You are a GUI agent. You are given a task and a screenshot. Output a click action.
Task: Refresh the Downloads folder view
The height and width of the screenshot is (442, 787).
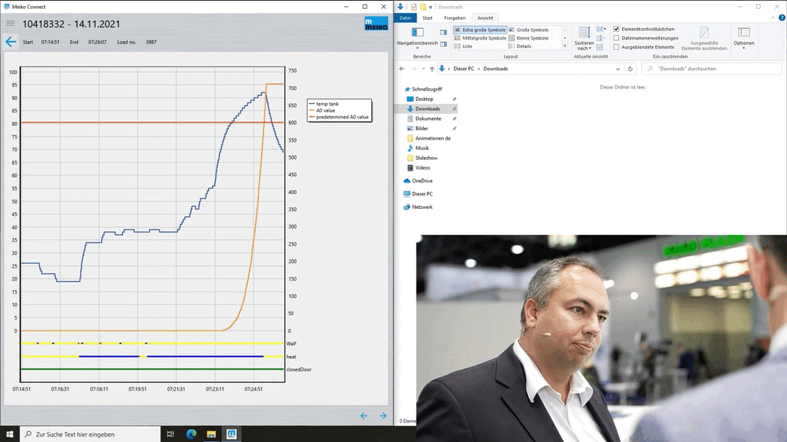click(630, 69)
